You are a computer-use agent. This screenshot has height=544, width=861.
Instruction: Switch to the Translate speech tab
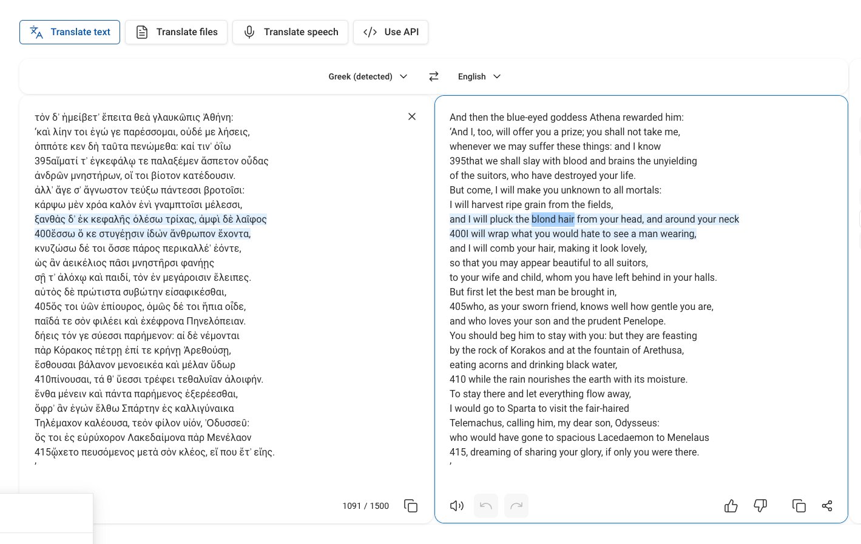(290, 32)
